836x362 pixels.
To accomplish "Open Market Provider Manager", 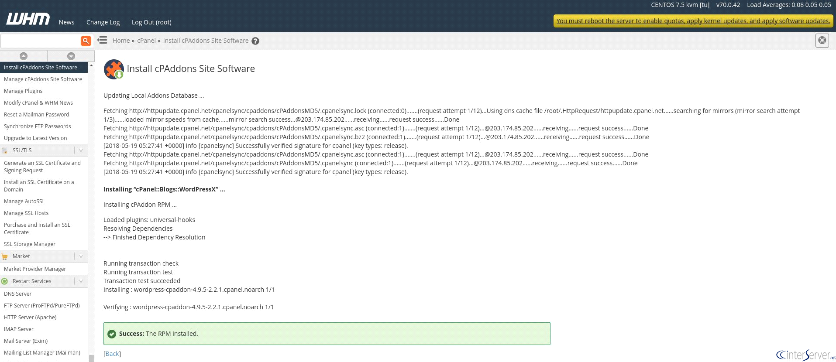I will pyautogui.click(x=35, y=269).
